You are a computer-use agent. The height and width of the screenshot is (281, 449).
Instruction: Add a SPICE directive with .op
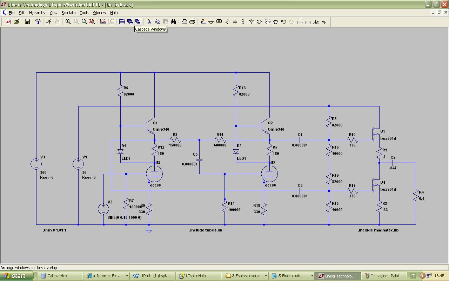[x=324, y=22]
